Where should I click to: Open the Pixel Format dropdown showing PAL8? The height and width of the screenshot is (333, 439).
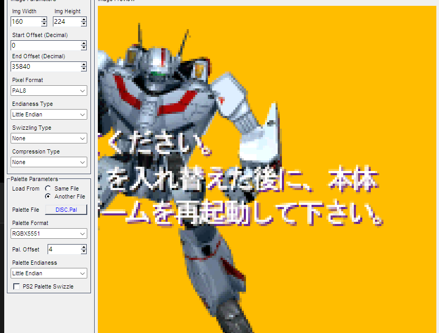click(x=49, y=91)
